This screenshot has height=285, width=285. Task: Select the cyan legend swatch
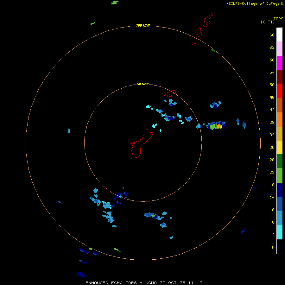[x=280, y=232]
